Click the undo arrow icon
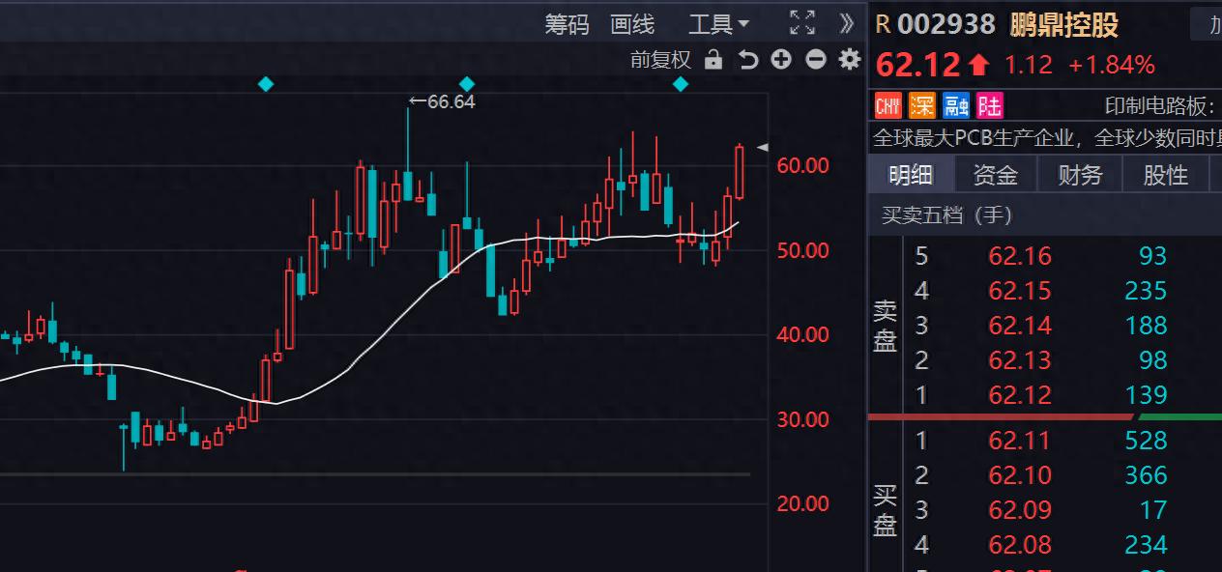 (x=747, y=60)
